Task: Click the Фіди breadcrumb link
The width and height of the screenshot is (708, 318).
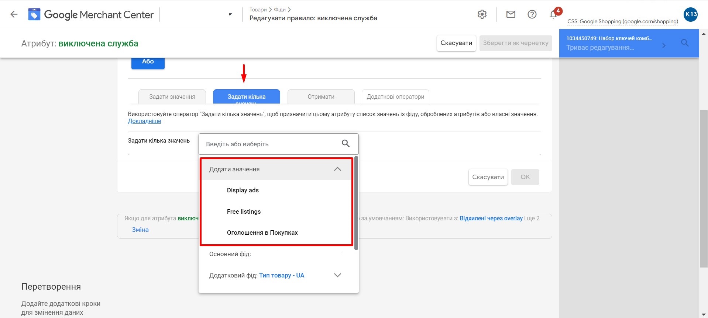Action: [280, 10]
